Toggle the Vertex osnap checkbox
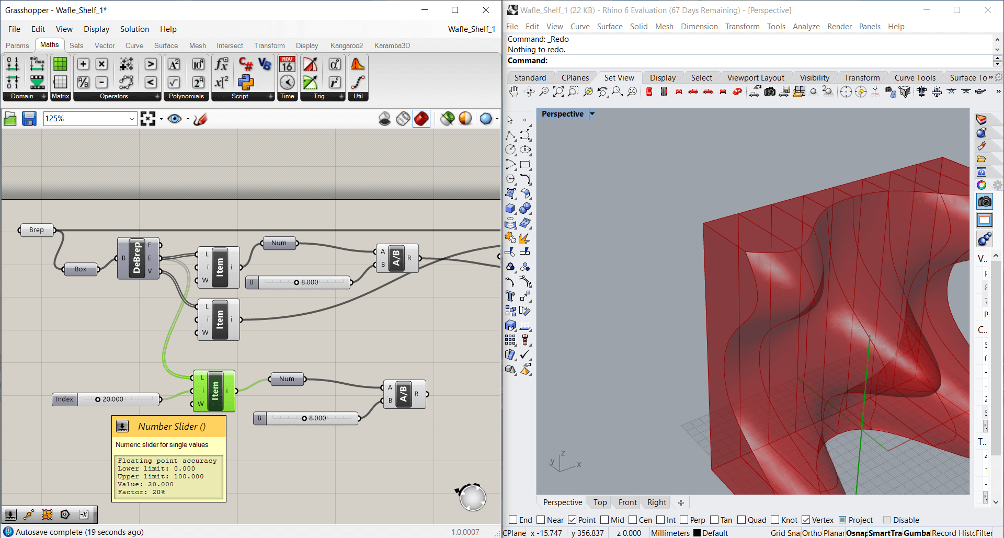This screenshot has width=1004, height=538. tap(806, 520)
